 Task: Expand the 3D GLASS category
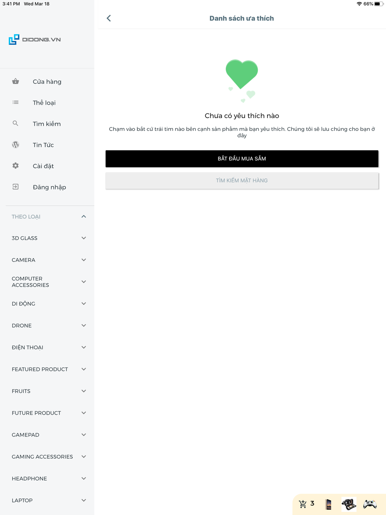(x=84, y=238)
